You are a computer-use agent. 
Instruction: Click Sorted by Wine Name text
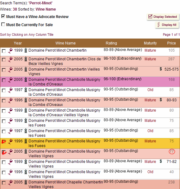(x=37, y=9)
